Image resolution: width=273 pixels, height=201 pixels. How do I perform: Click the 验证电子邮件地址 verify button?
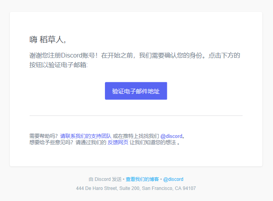coord(136,91)
